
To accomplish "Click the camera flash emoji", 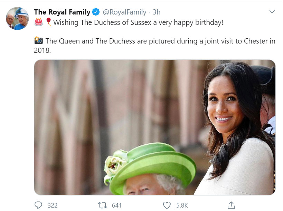I will click(x=39, y=41).
